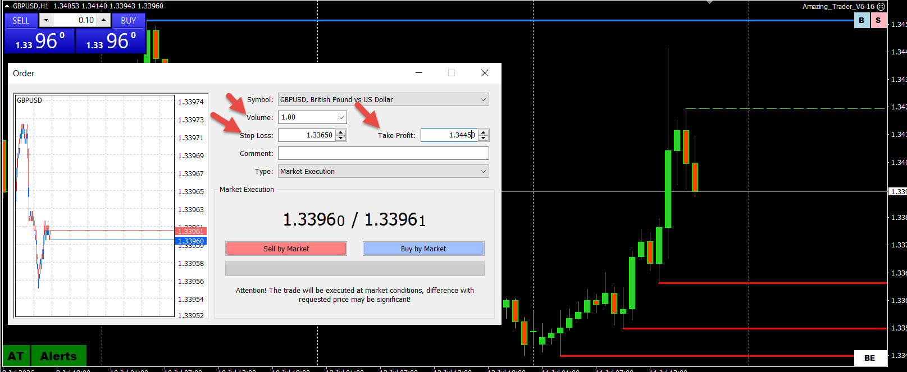The width and height of the screenshot is (907, 372).
Task: Decrease one-click lot size arrow
Action: [46, 20]
